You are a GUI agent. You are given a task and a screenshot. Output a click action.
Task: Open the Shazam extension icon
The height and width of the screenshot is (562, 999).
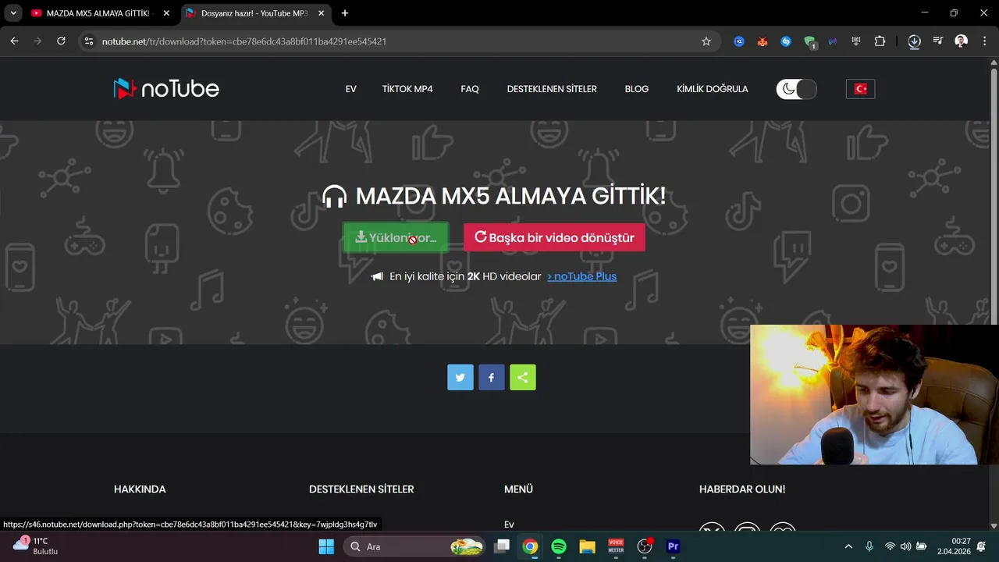(x=786, y=41)
